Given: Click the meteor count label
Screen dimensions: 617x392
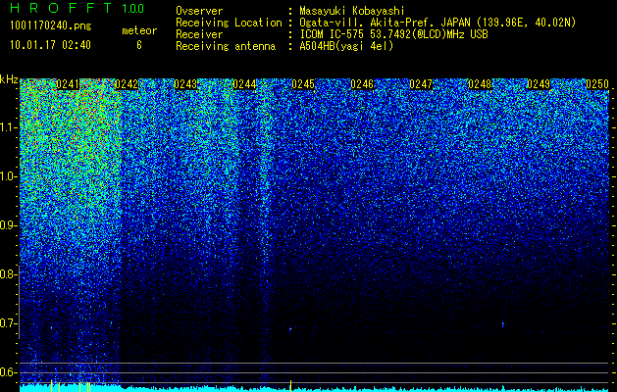Looking at the screenshot, I should (x=139, y=30).
